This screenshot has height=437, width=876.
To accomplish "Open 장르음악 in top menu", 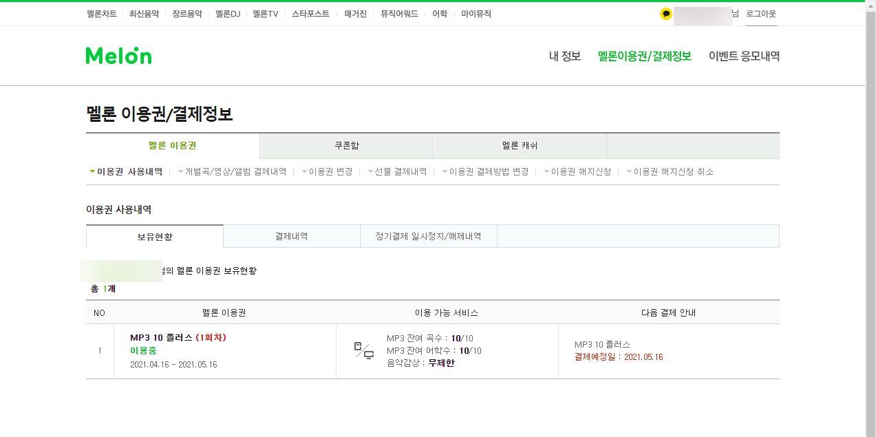I will pos(187,14).
